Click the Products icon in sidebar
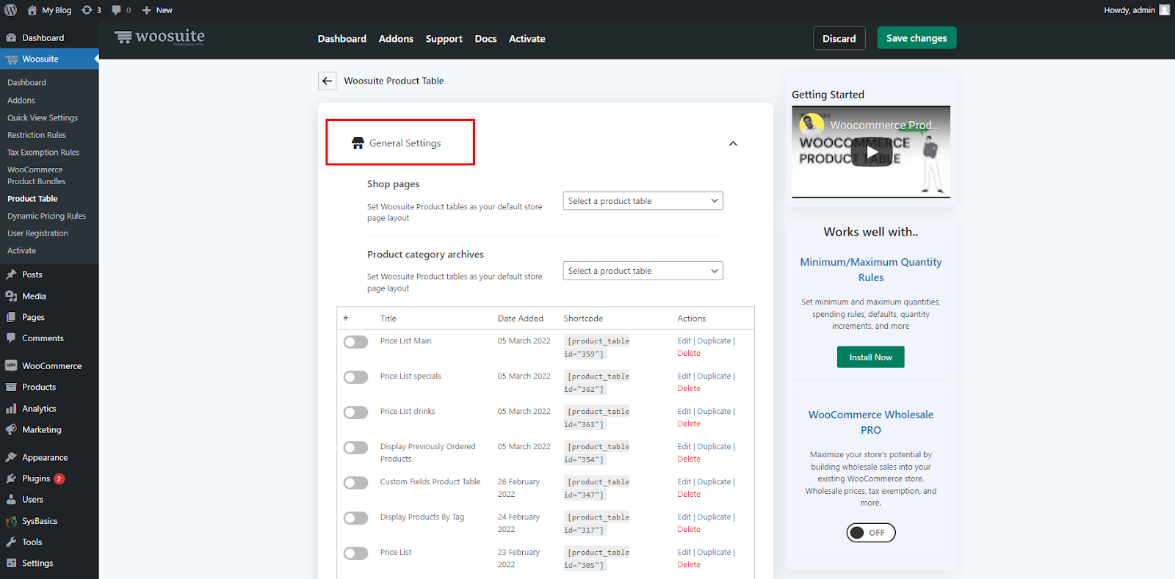The image size is (1175, 579). 11,387
